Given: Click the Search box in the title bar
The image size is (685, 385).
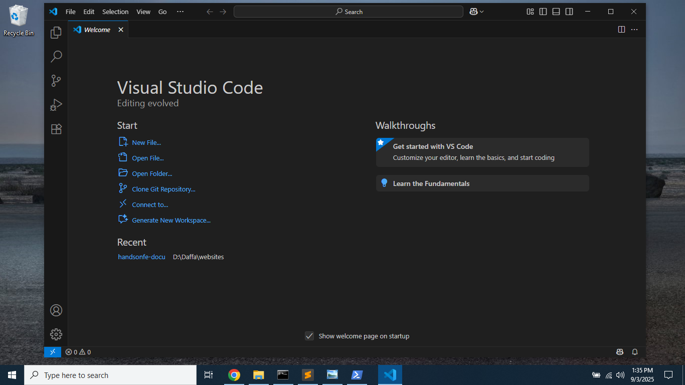Looking at the screenshot, I should (x=348, y=11).
